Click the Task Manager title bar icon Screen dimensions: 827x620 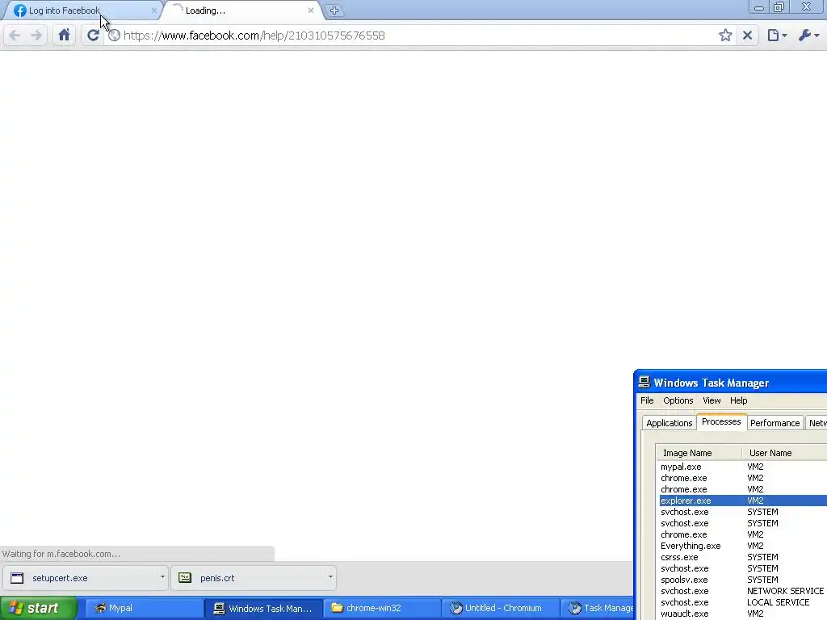644,382
